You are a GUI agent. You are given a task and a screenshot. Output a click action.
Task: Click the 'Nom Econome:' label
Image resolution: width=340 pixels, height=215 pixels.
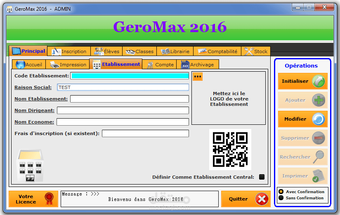tap(34, 122)
